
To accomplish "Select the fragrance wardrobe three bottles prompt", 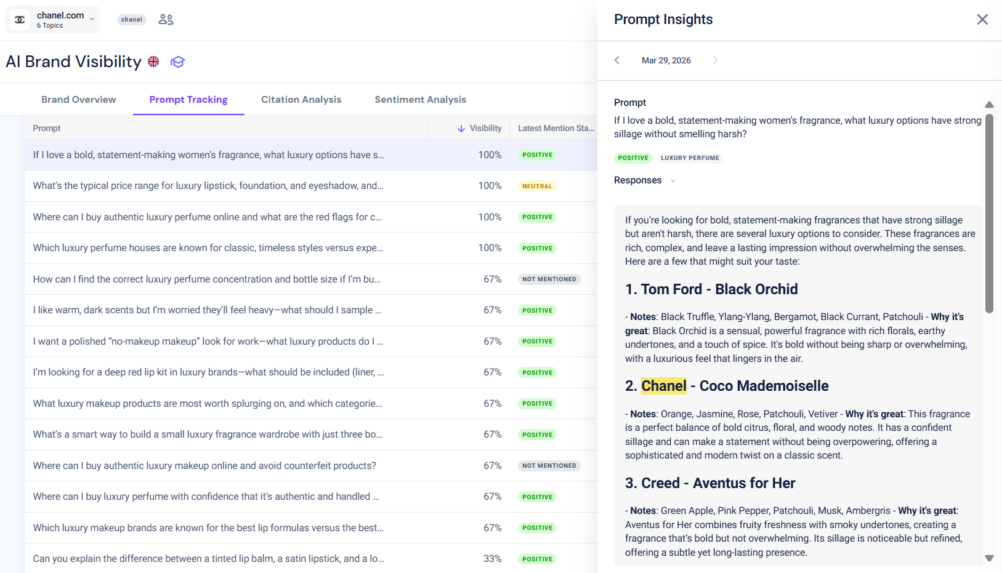I will [x=311, y=435].
